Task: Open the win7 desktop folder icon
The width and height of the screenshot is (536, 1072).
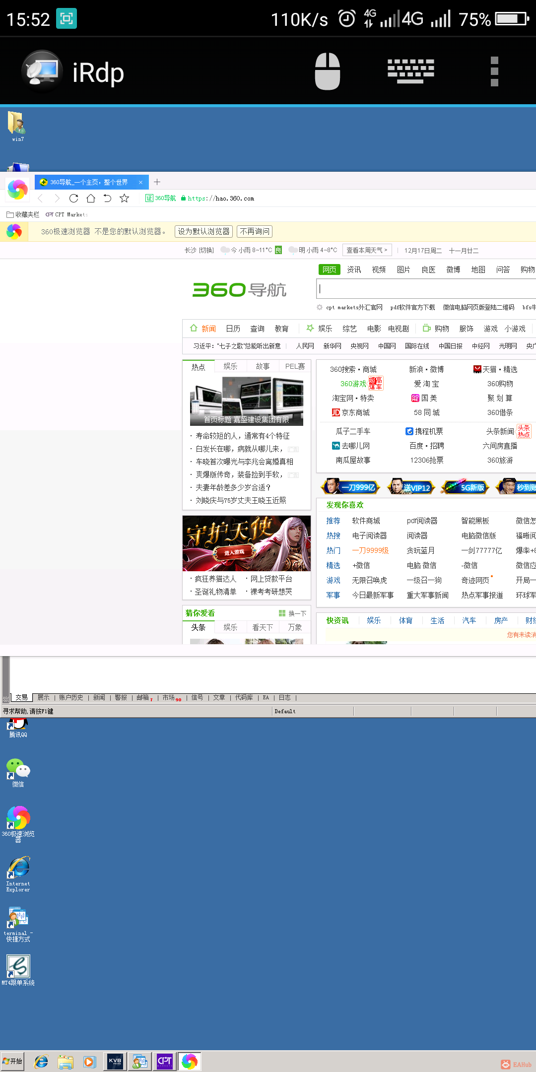Action: 18,127
